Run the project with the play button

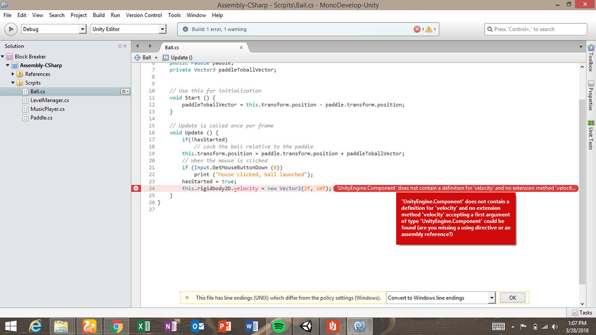pos(11,29)
